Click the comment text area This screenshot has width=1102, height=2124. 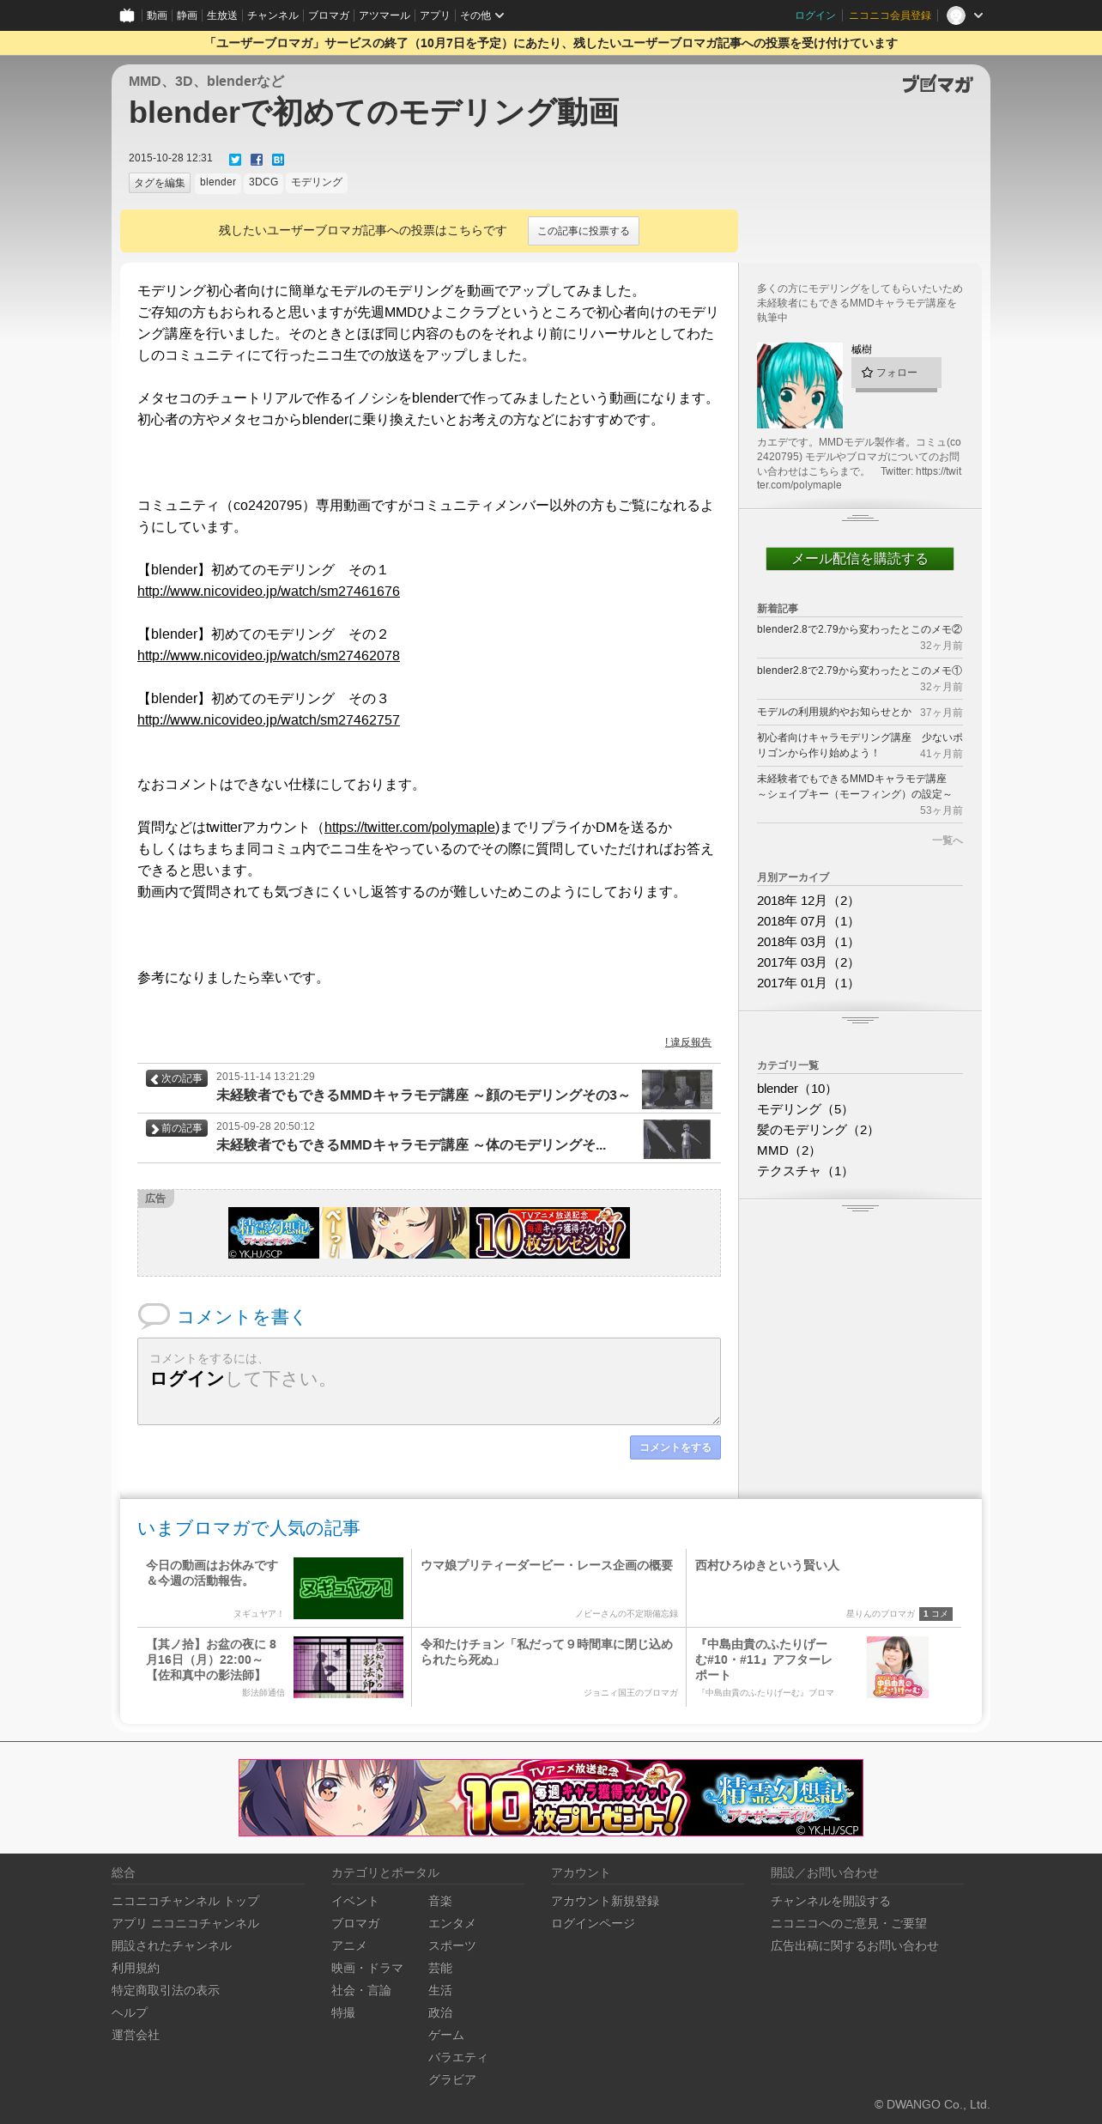pos(429,1381)
